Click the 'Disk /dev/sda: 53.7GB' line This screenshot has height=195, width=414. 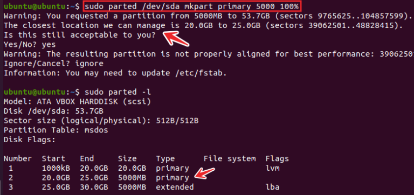[53, 111]
